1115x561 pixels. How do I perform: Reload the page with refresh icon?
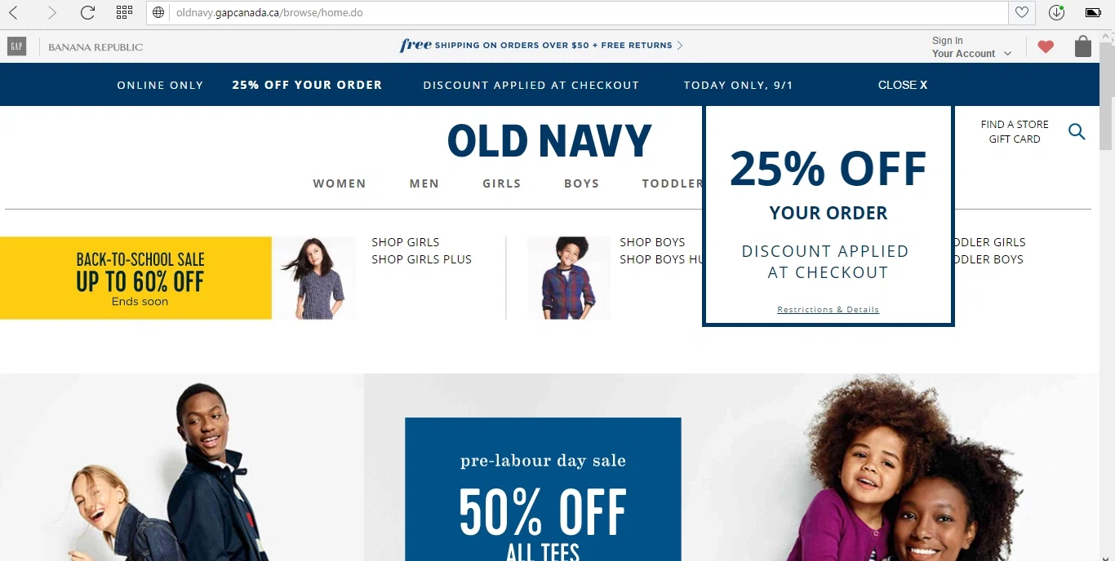point(87,13)
